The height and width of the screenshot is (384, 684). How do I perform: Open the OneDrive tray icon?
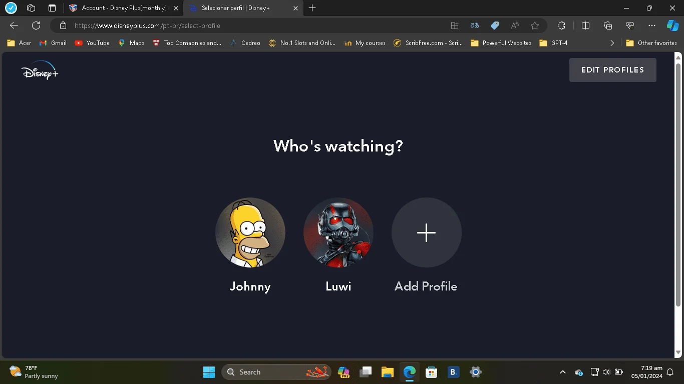point(579,372)
